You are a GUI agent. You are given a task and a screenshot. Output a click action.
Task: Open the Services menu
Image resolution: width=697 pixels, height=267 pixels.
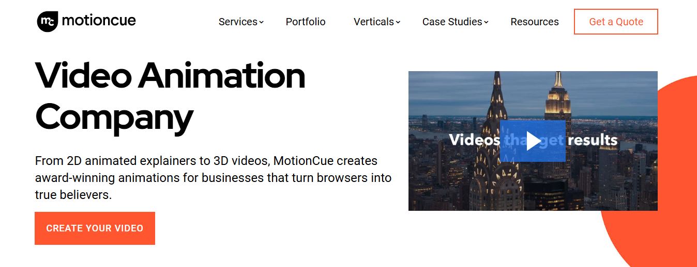pyautogui.click(x=238, y=22)
